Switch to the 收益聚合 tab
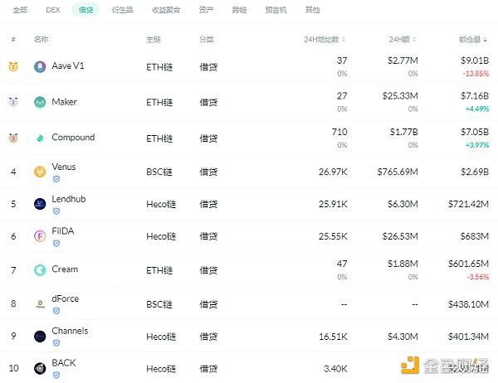This screenshot has width=498, height=383. [x=166, y=10]
